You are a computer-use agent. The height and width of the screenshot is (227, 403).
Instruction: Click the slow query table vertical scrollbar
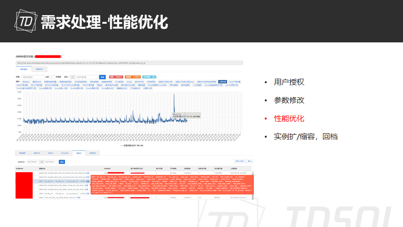pos(253,185)
